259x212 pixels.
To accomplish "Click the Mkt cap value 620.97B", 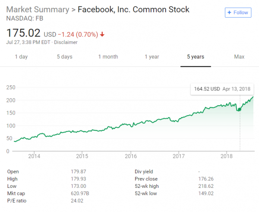I will point(80,193).
